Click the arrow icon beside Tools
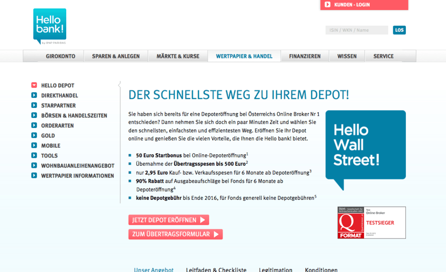The width and height of the screenshot is (446, 272). tap(34, 155)
